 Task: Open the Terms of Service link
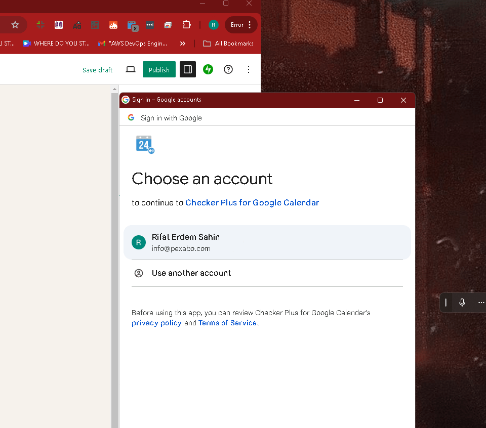(x=227, y=323)
